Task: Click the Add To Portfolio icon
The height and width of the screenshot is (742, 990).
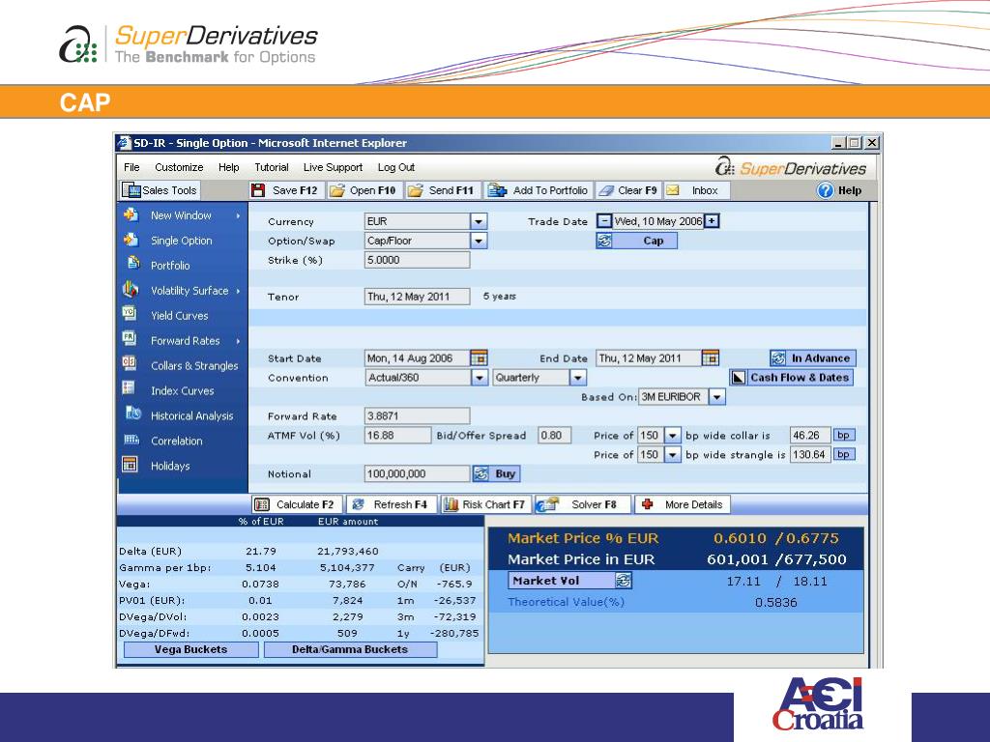Action: 497,190
